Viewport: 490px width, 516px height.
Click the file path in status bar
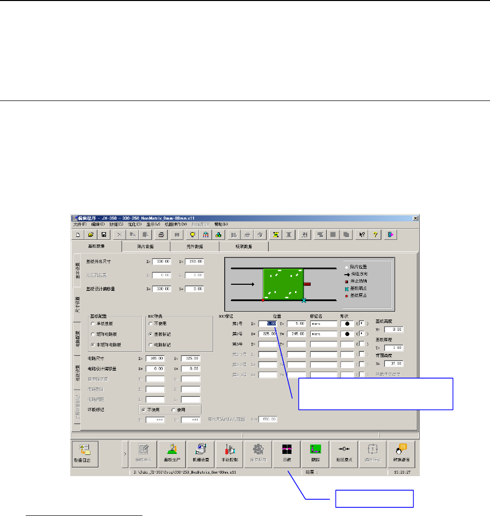pyautogui.click(x=185, y=472)
